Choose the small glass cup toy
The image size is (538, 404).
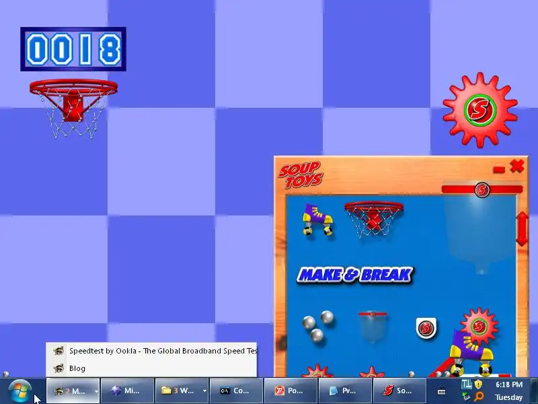[x=373, y=327]
